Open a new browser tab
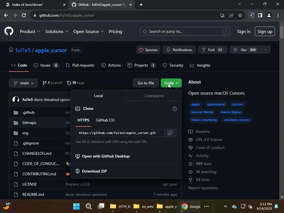This screenshot has height=213, width=284. coord(141,5)
